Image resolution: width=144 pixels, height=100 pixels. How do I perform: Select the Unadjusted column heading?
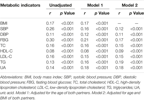coord(61,5)
